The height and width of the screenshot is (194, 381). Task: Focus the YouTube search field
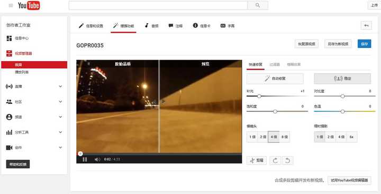click(158, 5)
